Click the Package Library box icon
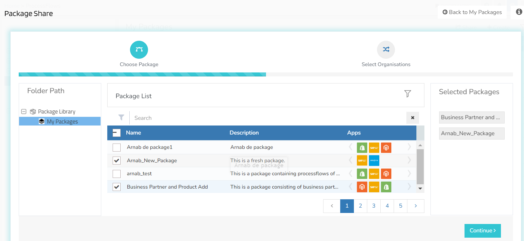The image size is (524, 241). (x=33, y=111)
